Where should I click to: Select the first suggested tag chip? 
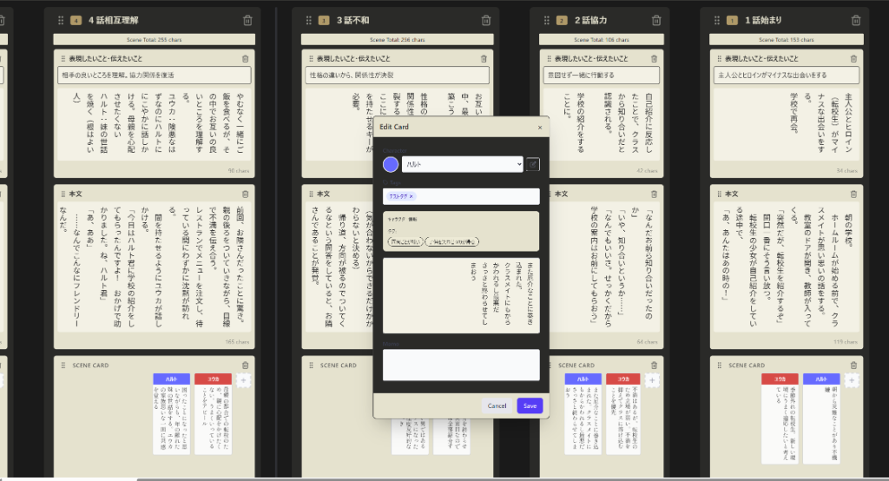point(405,241)
